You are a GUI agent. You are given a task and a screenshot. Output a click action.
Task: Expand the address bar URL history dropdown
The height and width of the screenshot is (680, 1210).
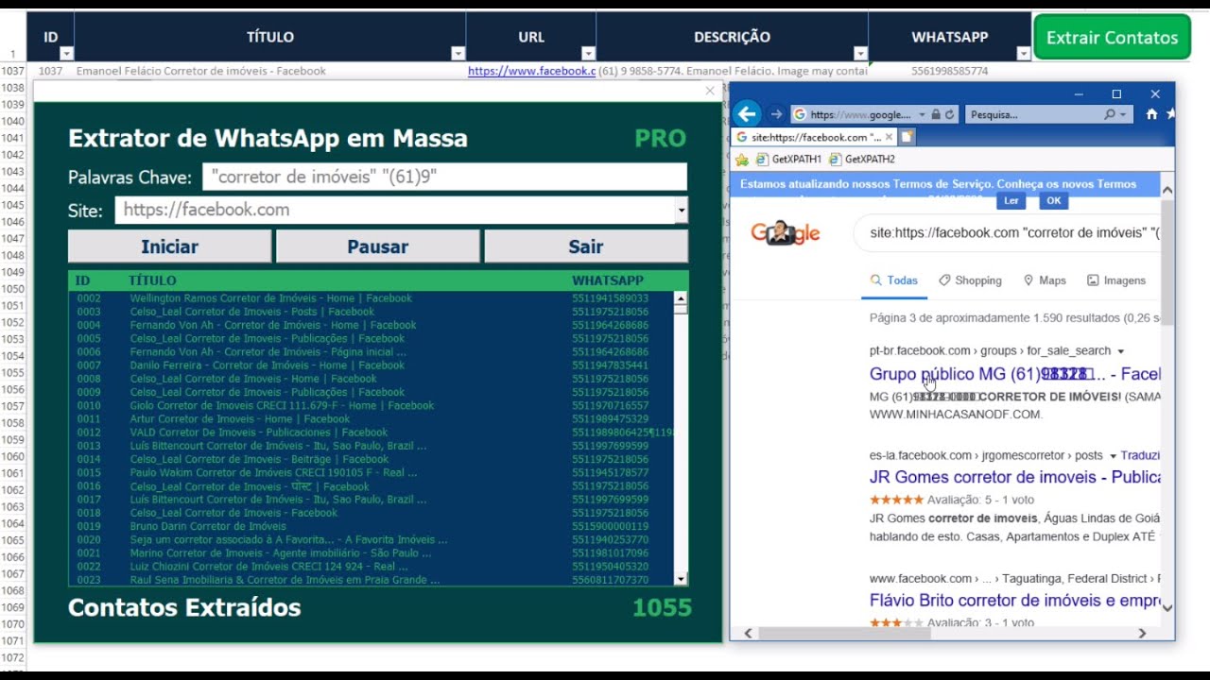click(922, 114)
